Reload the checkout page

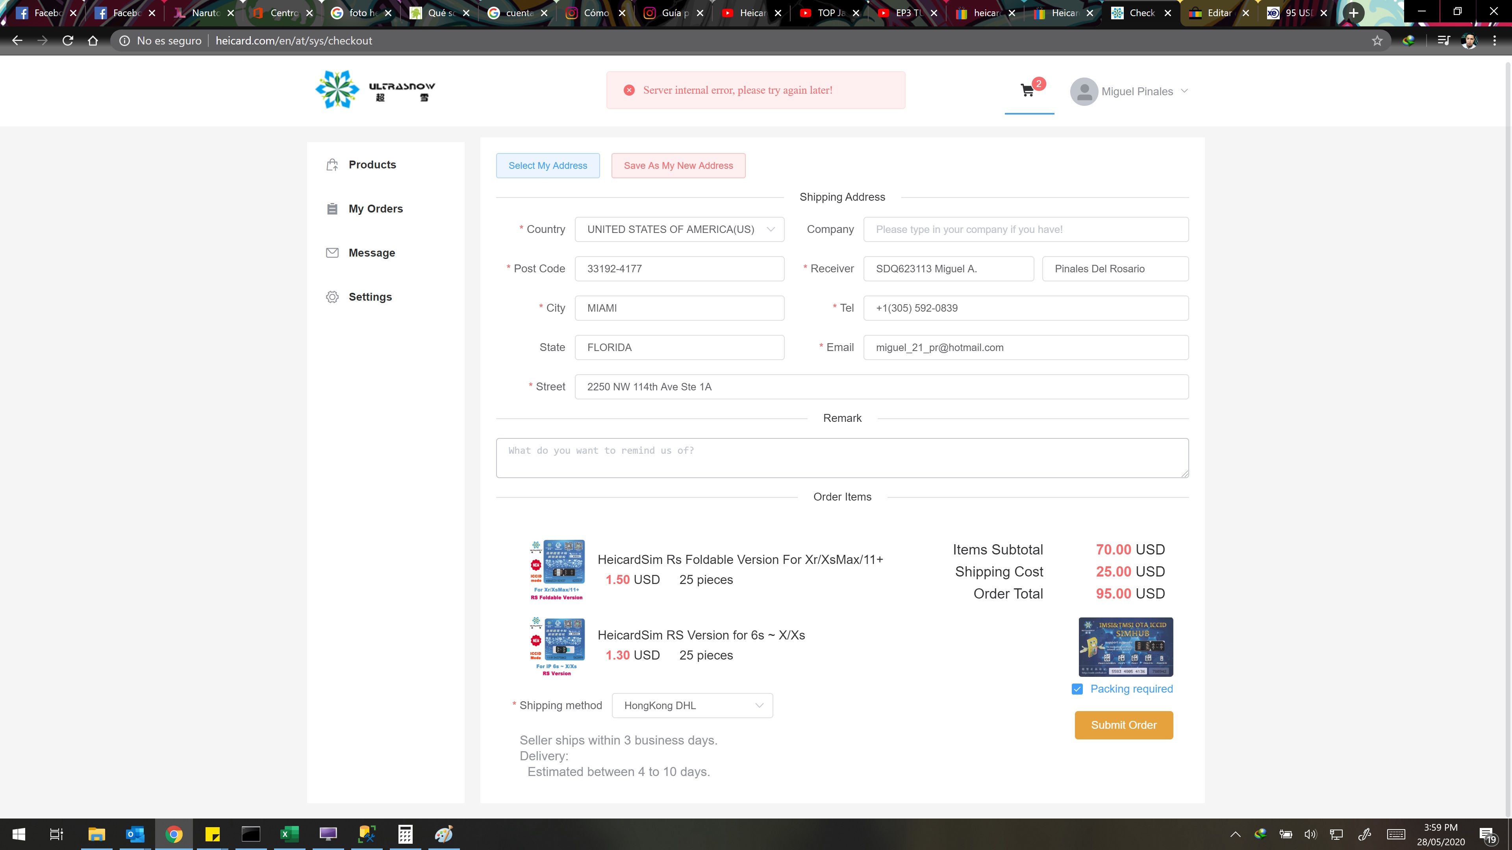[x=67, y=41]
